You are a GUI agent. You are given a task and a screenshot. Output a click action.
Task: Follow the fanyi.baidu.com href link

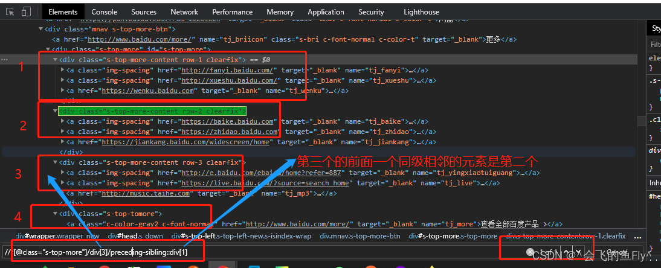(x=228, y=70)
